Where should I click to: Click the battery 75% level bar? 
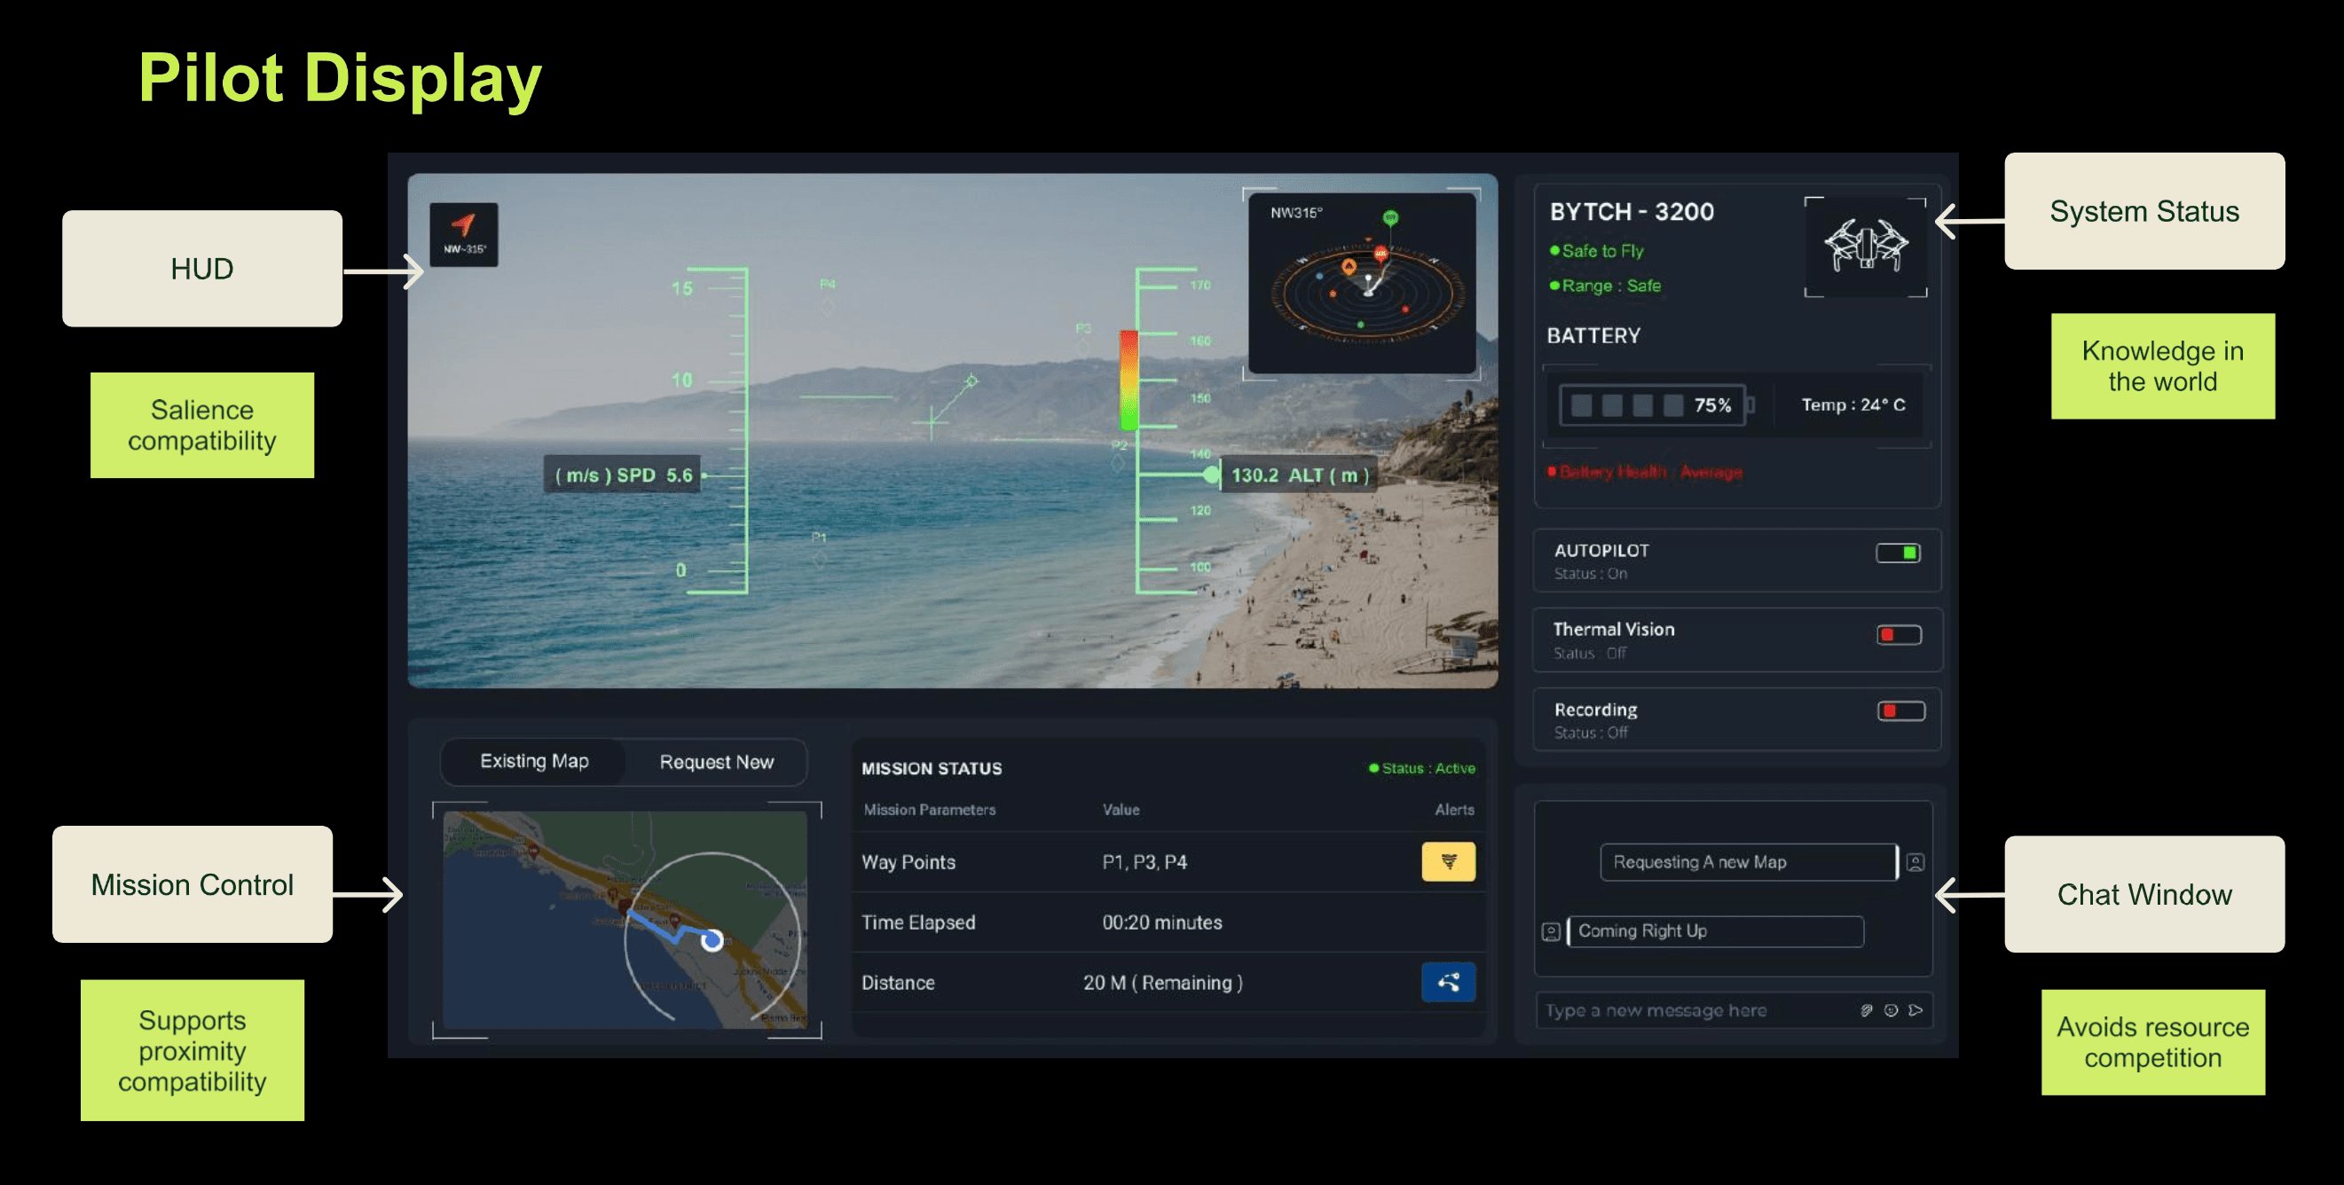point(1652,405)
